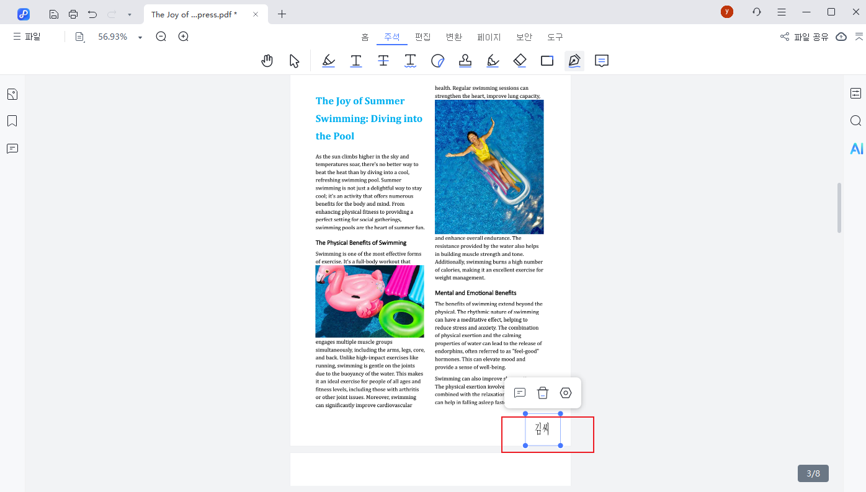Click the vertical scrollbar thumb
This screenshot has width=866, height=492.
click(x=839, y=208)
